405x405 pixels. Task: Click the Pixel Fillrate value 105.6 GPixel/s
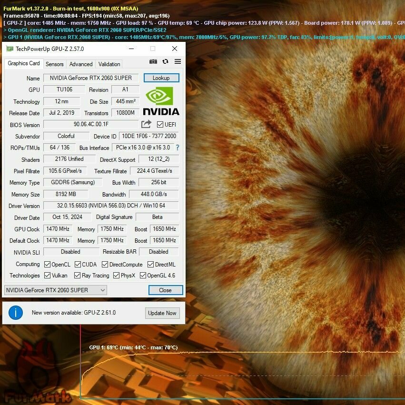coord(65,171)
